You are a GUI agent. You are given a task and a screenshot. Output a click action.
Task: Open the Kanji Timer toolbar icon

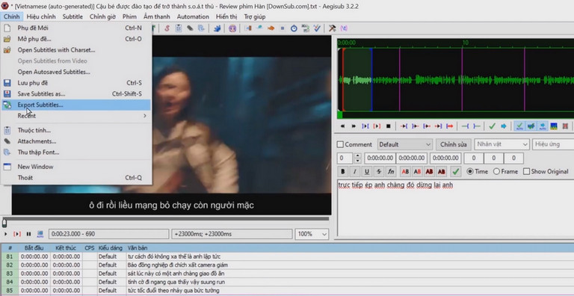[305, 28]
